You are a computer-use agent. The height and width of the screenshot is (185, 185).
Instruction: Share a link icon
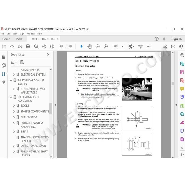pos(165,47)
